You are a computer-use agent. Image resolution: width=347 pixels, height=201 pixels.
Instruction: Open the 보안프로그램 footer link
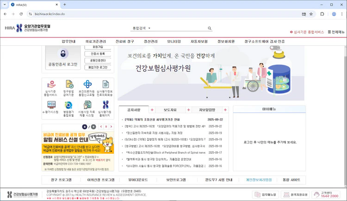pos(176,180)
